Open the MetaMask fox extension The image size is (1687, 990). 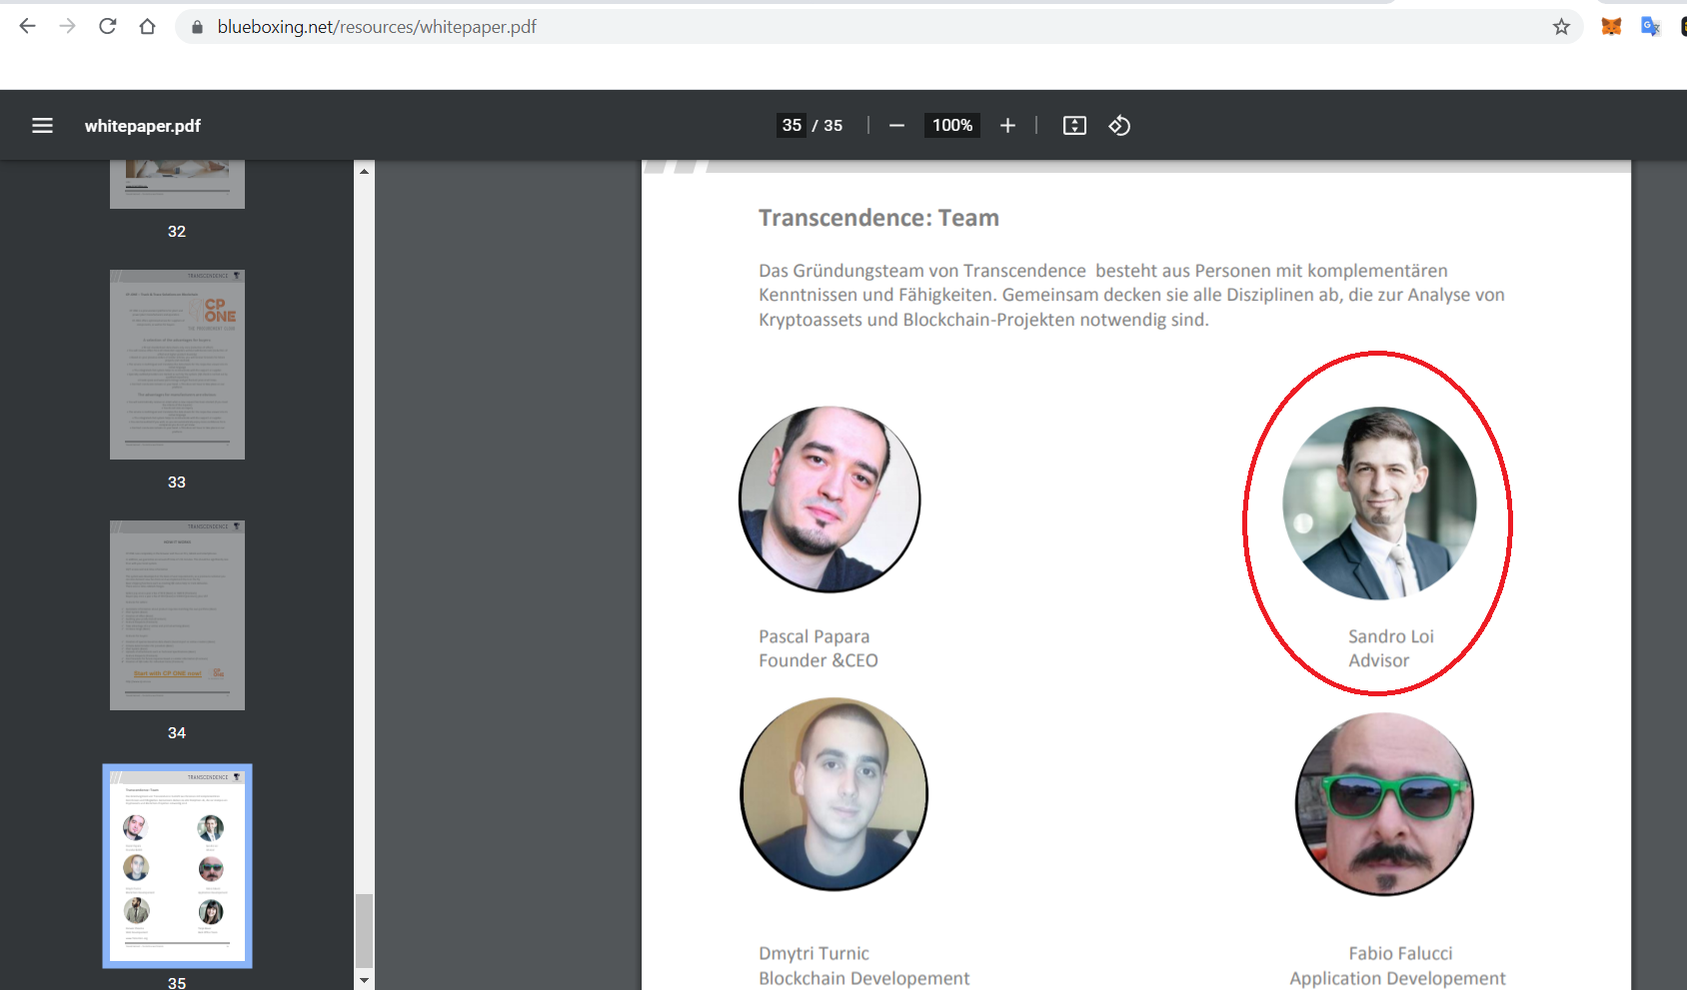(x=1611, y=27)
